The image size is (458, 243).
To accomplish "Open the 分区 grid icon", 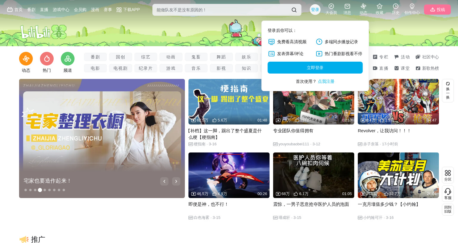I will (x=448, y=175).
